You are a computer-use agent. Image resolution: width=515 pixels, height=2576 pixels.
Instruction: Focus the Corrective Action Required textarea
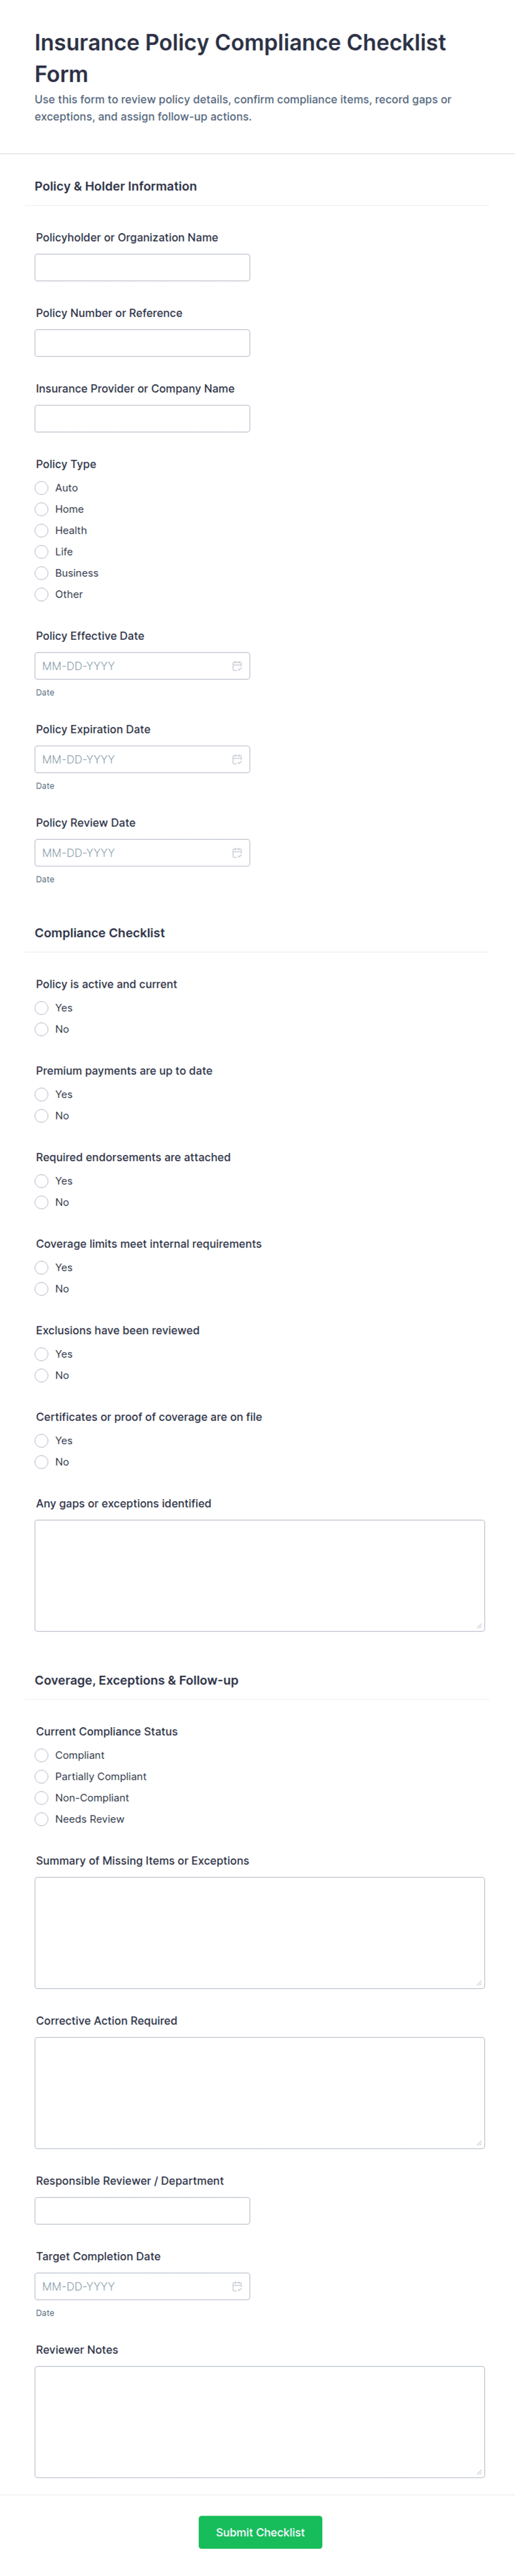click(259, 2092)
